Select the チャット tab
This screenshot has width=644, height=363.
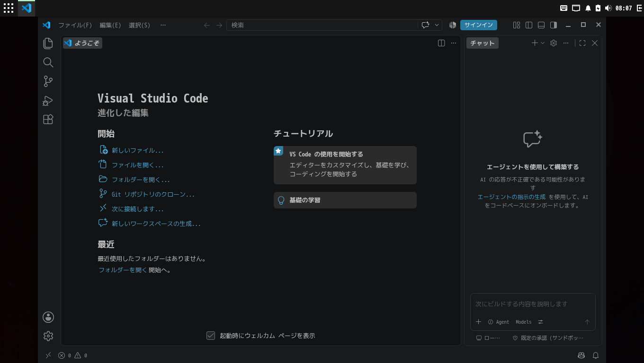pyautogui.click(x=483, y=43)
